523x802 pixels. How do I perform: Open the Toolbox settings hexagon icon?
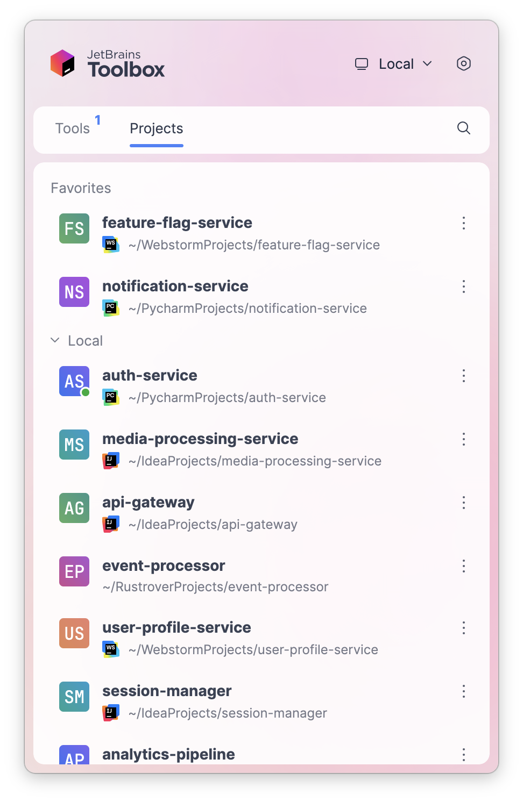tap(463, 63)
